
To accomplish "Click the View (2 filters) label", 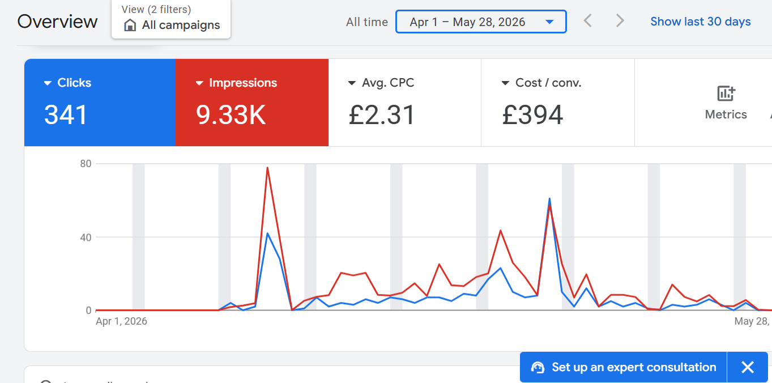I will [156, 10].
